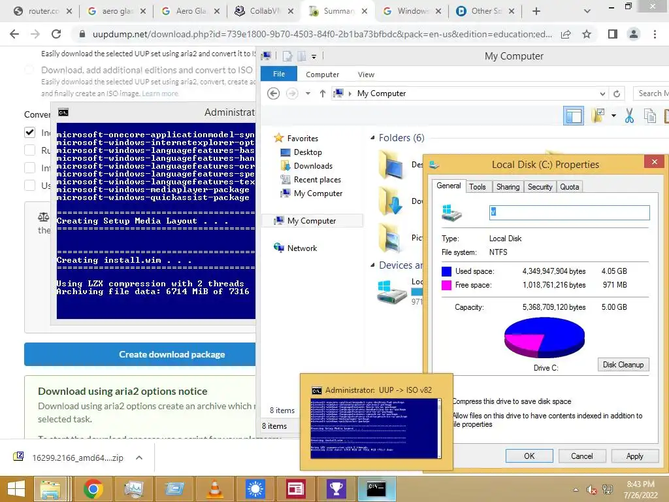This screenshot has width=669, height=502.
Task: Click OK in disk properties
Action: point(529,456)
